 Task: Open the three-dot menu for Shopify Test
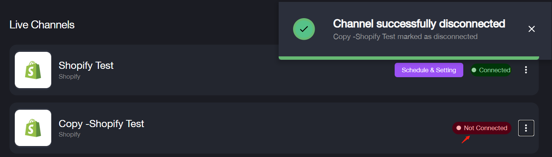526,70
